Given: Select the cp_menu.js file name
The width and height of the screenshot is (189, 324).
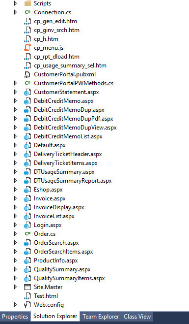Looking at the screenshot, I should tap(49, 48).
